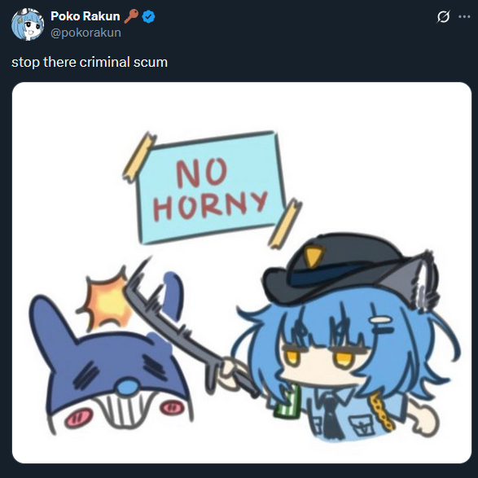Screen dimensions: 478x478
Task: Click the blue verified checkmark badge
Action: (149, 16)
